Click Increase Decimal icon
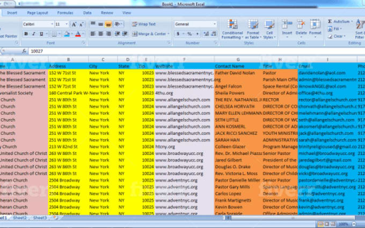The height and width of the screenshot is (228, 365). [206, 34]
